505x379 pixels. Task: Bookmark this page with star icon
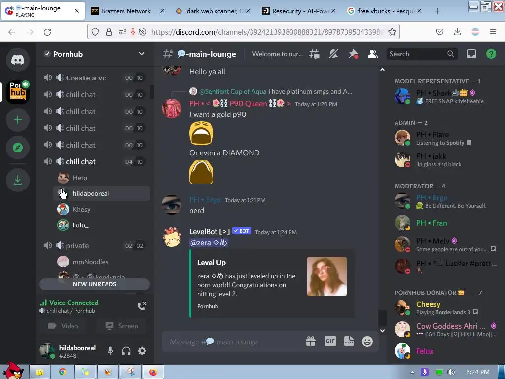coord(392,32)
